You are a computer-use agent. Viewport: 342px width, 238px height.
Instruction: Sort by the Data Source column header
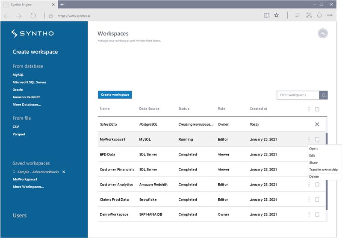[x=149, y=109]
